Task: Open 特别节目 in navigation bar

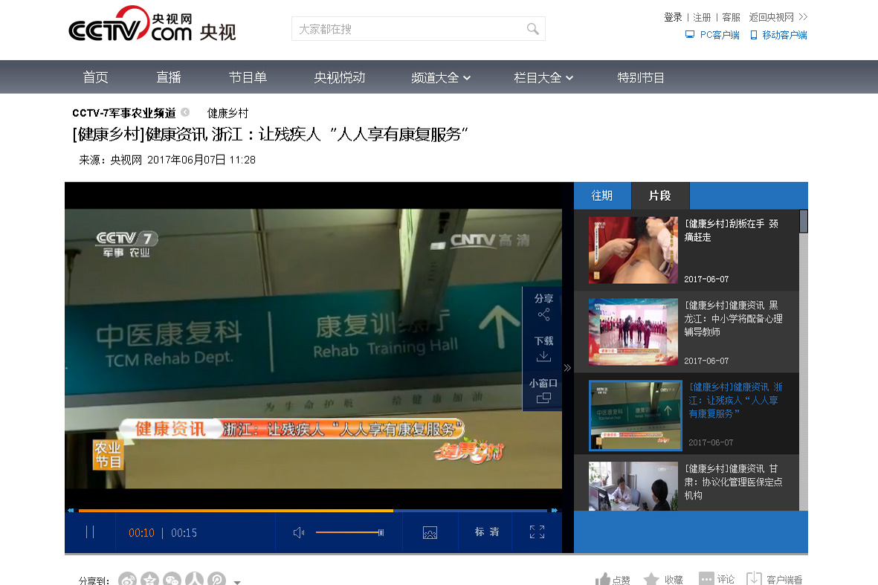Action: (641, 78)
